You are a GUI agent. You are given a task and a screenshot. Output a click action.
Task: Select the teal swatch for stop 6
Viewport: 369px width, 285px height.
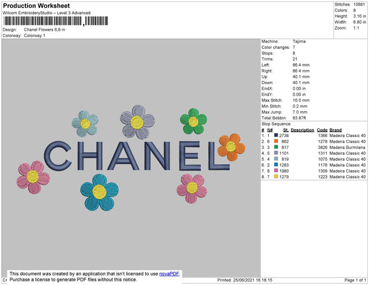[276, 165]
